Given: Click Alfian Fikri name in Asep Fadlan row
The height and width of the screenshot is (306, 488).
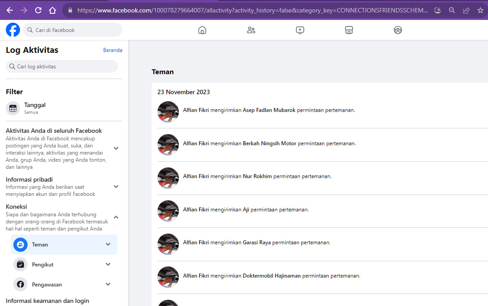Looking at the screenshot, I should click(x=196, y=110).
